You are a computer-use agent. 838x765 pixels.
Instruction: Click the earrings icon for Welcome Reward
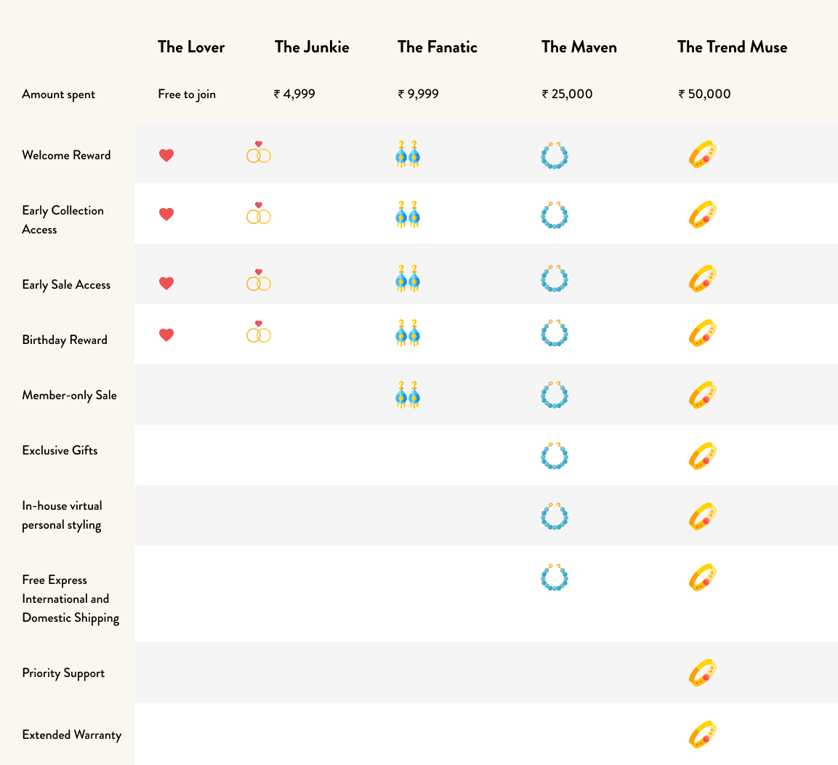407,154
